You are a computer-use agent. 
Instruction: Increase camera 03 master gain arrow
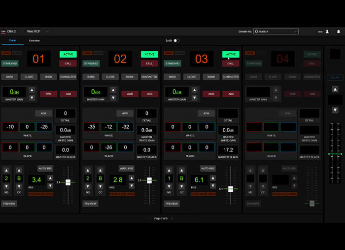coord(195,90)
